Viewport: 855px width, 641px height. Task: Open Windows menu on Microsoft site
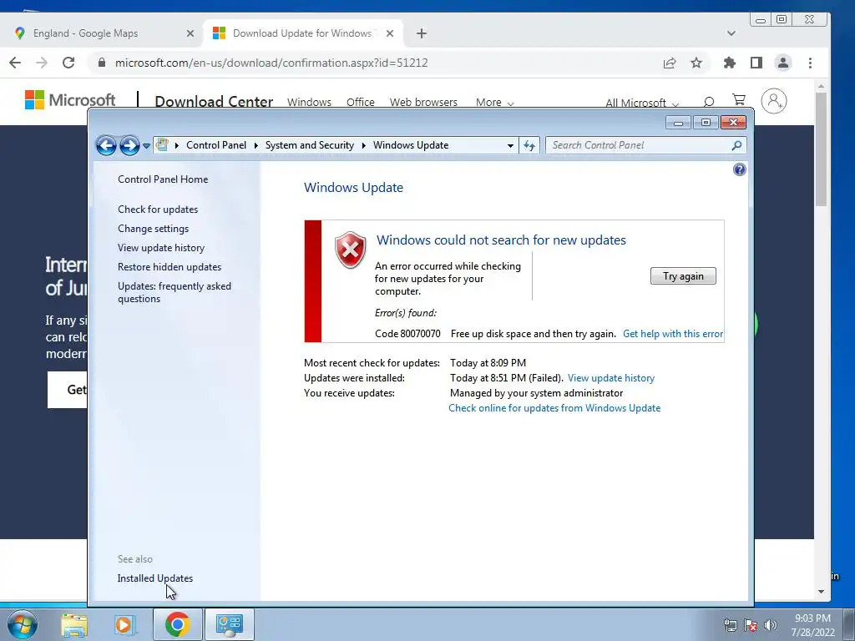(x=309, y=102)
